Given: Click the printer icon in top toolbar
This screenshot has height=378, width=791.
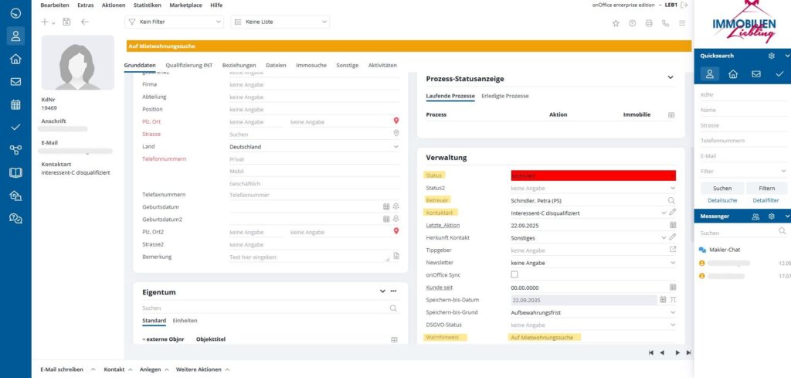Looking at the screenshot, I should point(649,23).
